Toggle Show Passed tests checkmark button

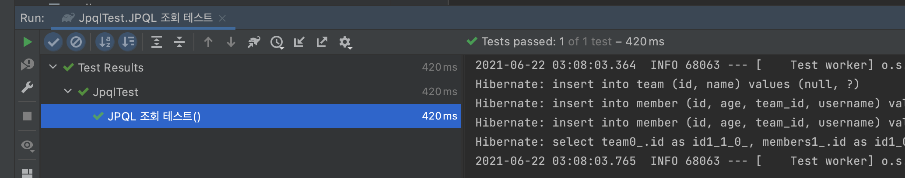[x=53, y=42]
